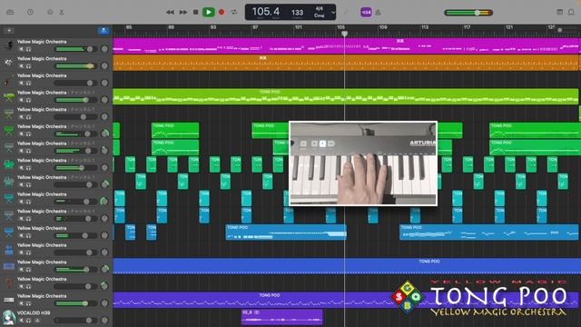Click the ruler at bar 101
This screenshot has width=581, height=327.
299,27
